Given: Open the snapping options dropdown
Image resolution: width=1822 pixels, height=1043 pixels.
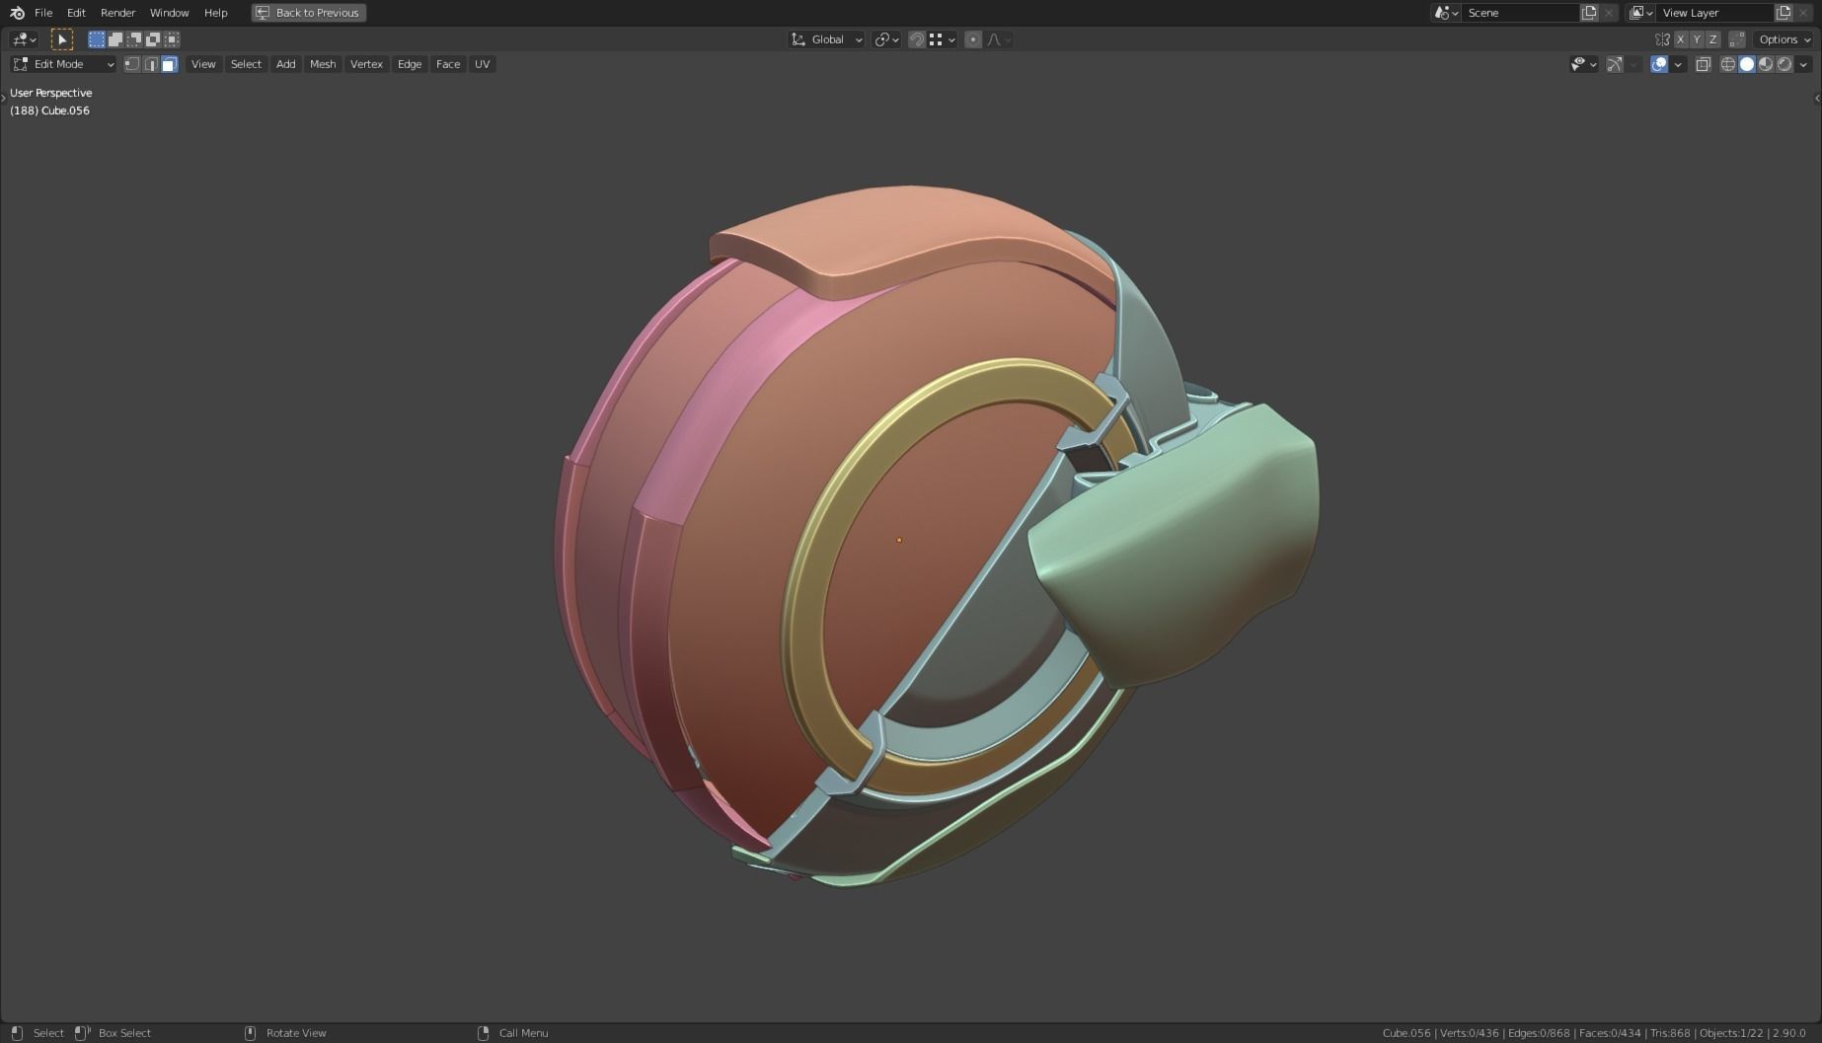Looking at the screenshot, I should coord(942,39).
